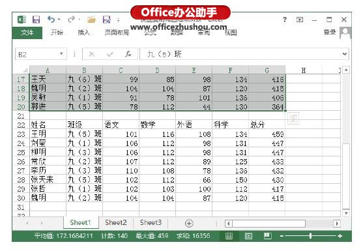Go to next sheet with right nav arrow

42,223
